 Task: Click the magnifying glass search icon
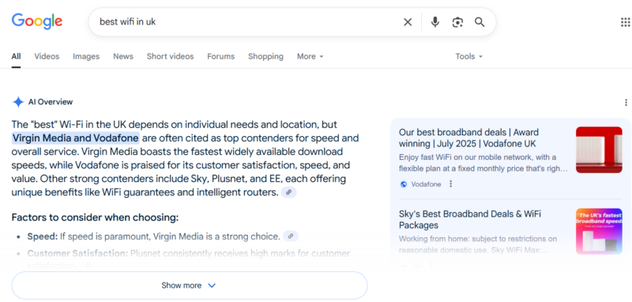pos(480,22)
